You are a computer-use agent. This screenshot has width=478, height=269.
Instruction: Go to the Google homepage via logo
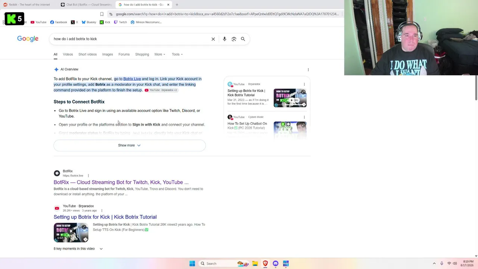(x=28, y=39)
